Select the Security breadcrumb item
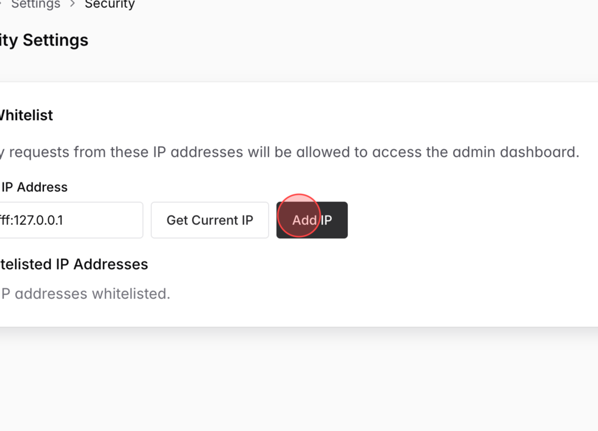Image resolution: width=598 pixels, height=431 pixels. (109, 5)
